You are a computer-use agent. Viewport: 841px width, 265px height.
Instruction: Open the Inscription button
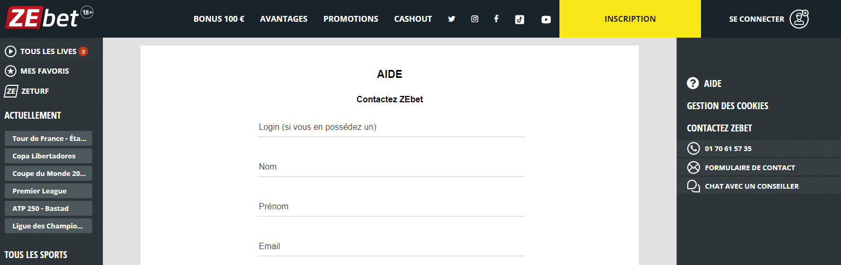click(x=630, y=19)
